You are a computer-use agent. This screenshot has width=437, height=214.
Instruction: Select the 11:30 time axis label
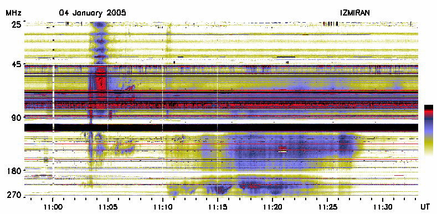382,207
